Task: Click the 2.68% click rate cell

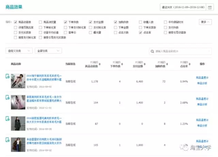Action: click(x=184, y=103)
